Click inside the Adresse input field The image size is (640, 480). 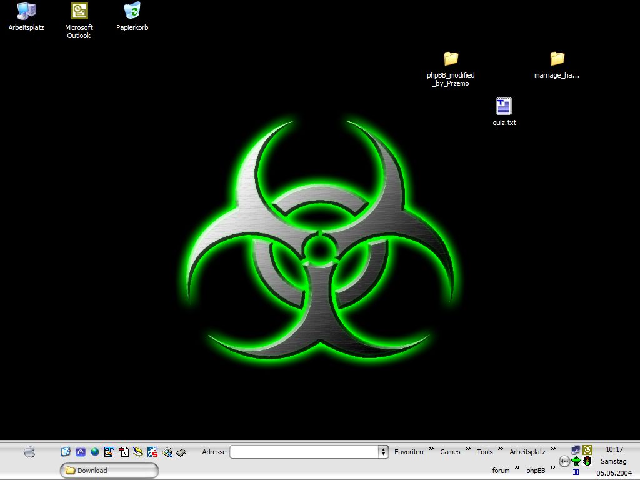coord(304,452)
